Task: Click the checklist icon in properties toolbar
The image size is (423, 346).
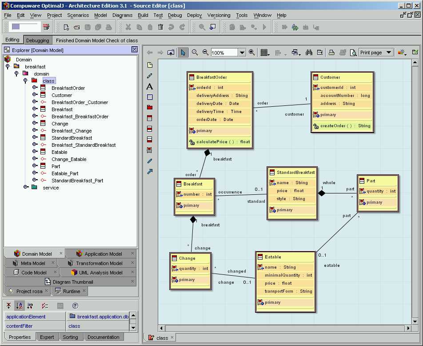Action: [45, 306]
